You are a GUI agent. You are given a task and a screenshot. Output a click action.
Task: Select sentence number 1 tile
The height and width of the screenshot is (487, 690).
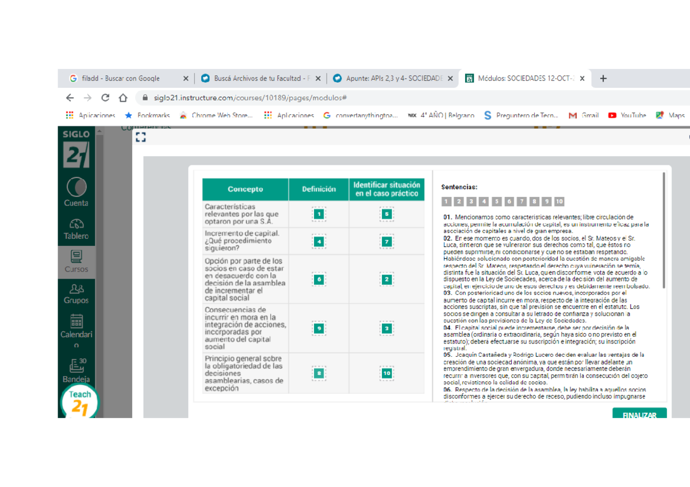[x=446, y=202]
